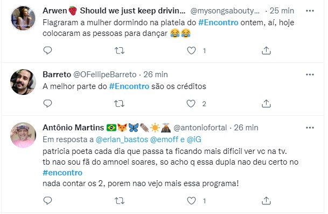Reply to Arwen's tweet about the sleeping woman
The width and height of the screenshot is (328, 214).
47,50
